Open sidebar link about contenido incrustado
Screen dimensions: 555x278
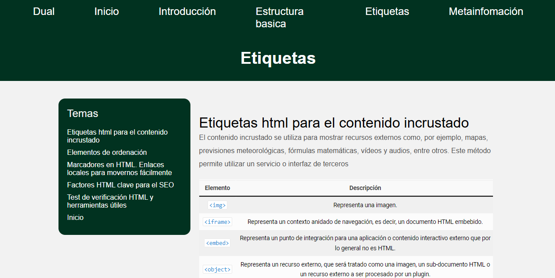(117, 136)
